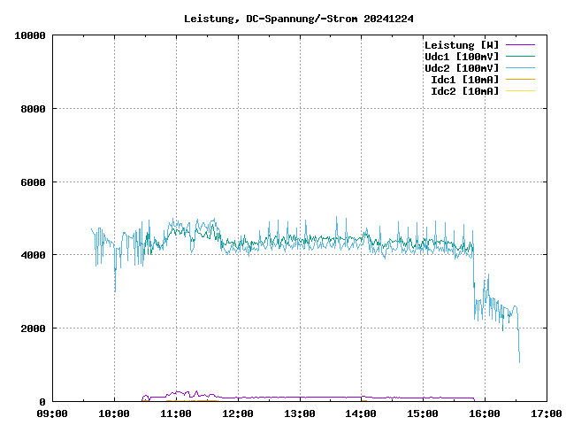Click the 8000 y-axis tick label

[33, 109]
